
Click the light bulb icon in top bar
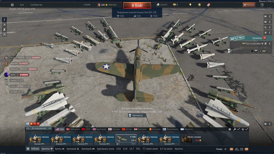190,5
